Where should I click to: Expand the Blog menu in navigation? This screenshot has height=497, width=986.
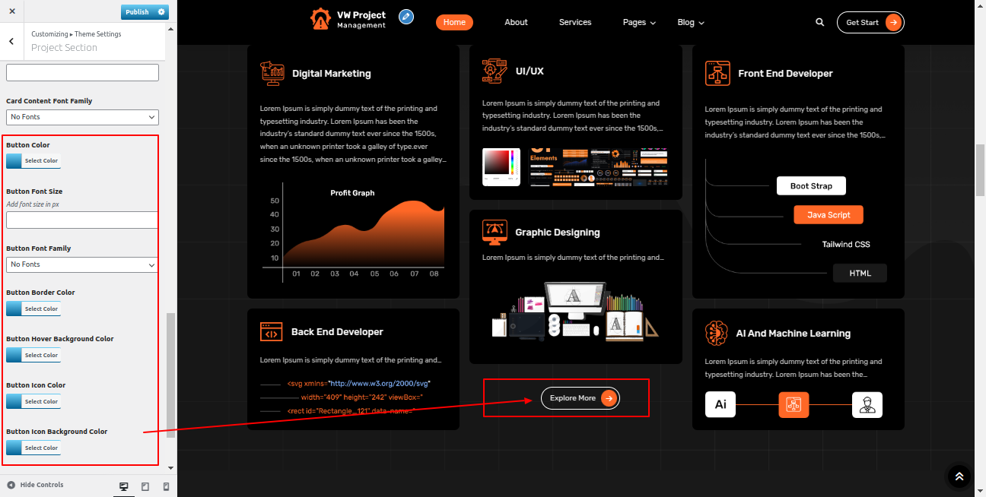pos(690,23)
